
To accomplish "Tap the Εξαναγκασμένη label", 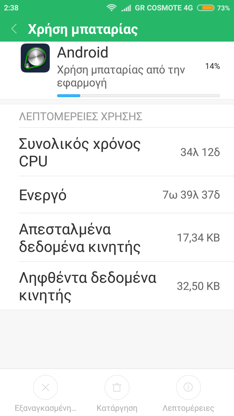I will coord(45,408).
